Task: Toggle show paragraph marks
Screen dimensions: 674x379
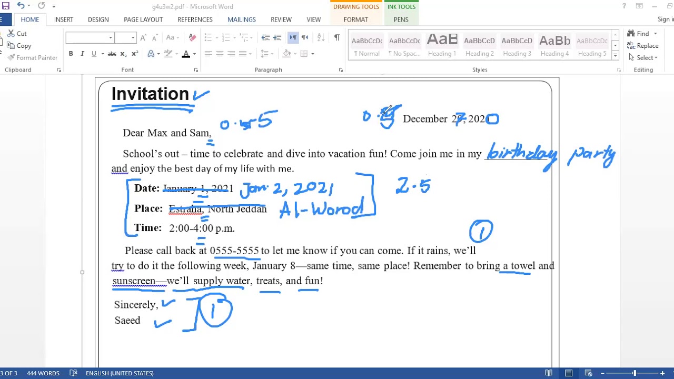Action: [x=336, y=38]
